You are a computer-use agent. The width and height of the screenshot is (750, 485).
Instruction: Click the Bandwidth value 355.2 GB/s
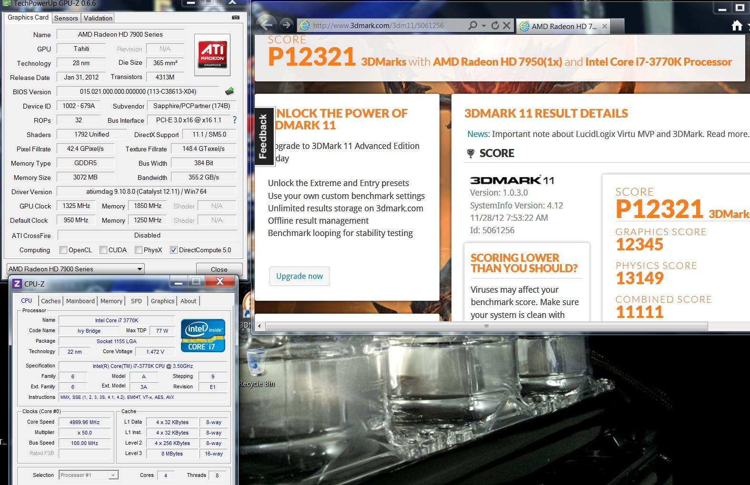(204, 177)
